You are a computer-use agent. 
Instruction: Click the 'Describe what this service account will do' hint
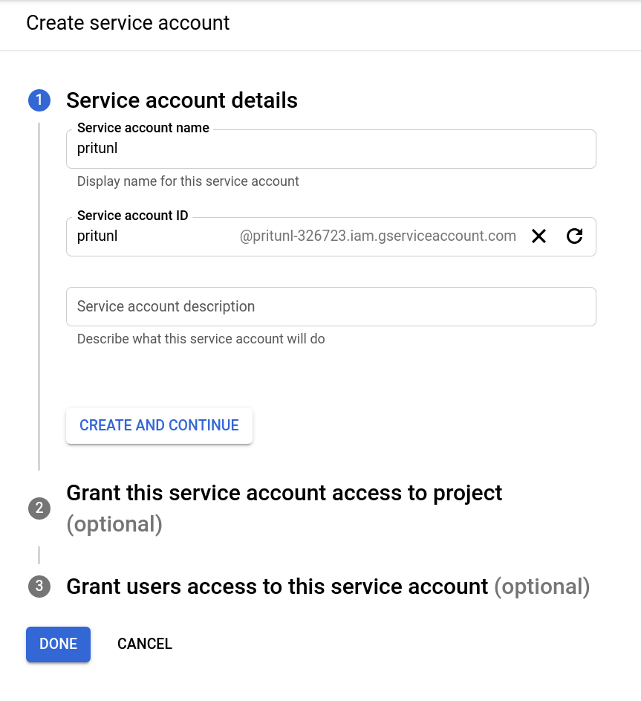tap(201, 339)
